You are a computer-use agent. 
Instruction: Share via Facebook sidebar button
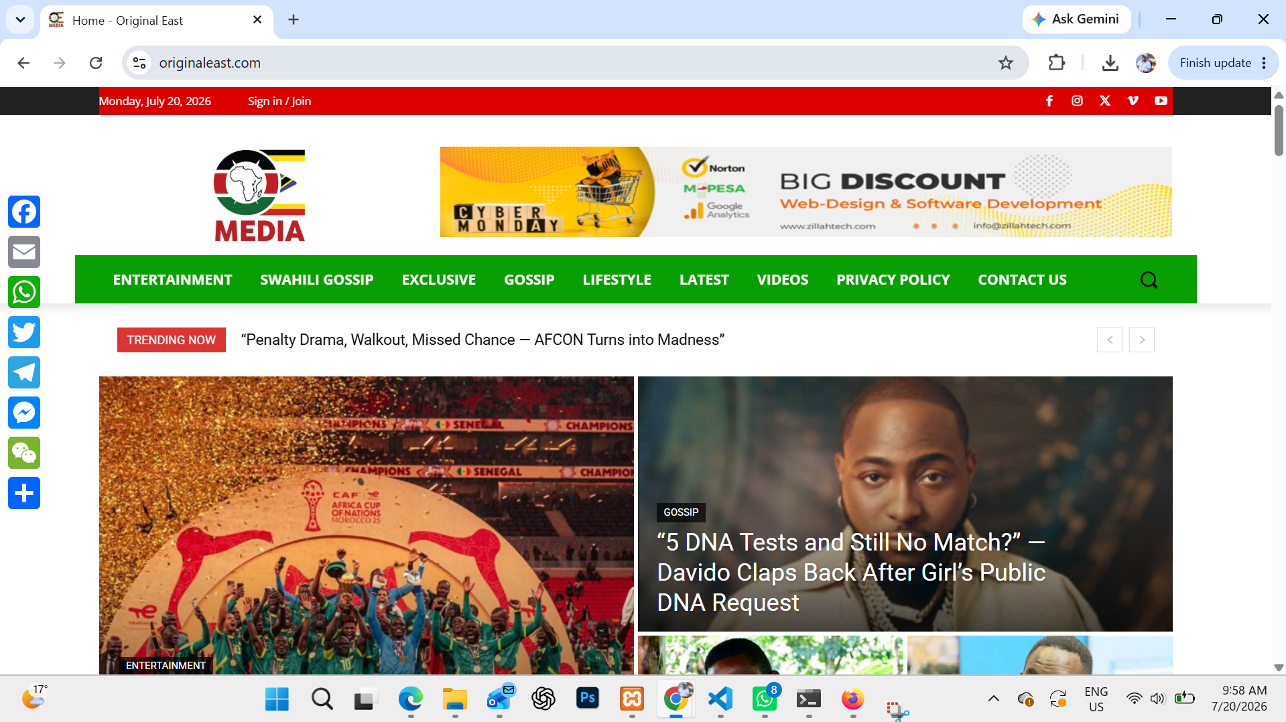pos(24,212)
